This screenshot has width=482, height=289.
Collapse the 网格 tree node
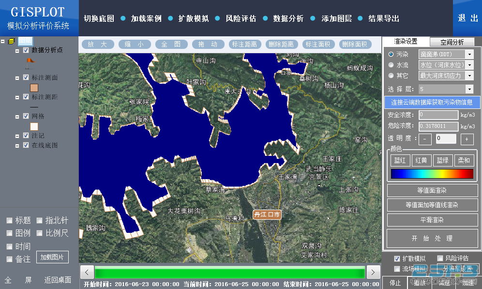coord(17,117)
